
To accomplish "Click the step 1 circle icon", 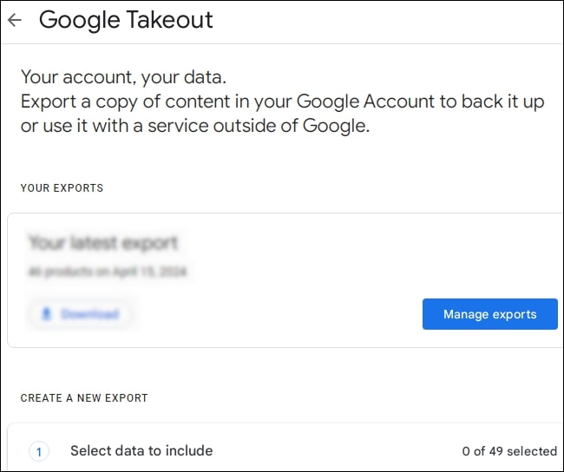I will click(39, 451).
